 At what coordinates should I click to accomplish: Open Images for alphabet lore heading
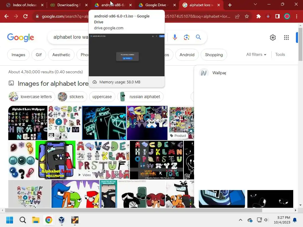pyautogui.click(x=53, y=84)
